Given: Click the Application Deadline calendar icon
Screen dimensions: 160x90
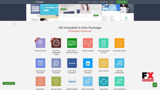Looking at the screenshot, I should coord(40,63).
